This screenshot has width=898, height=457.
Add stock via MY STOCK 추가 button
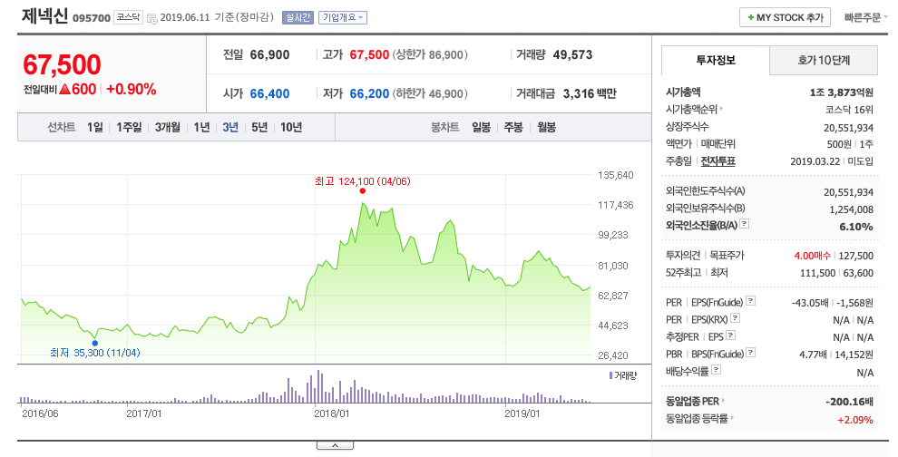pos(786,18)
